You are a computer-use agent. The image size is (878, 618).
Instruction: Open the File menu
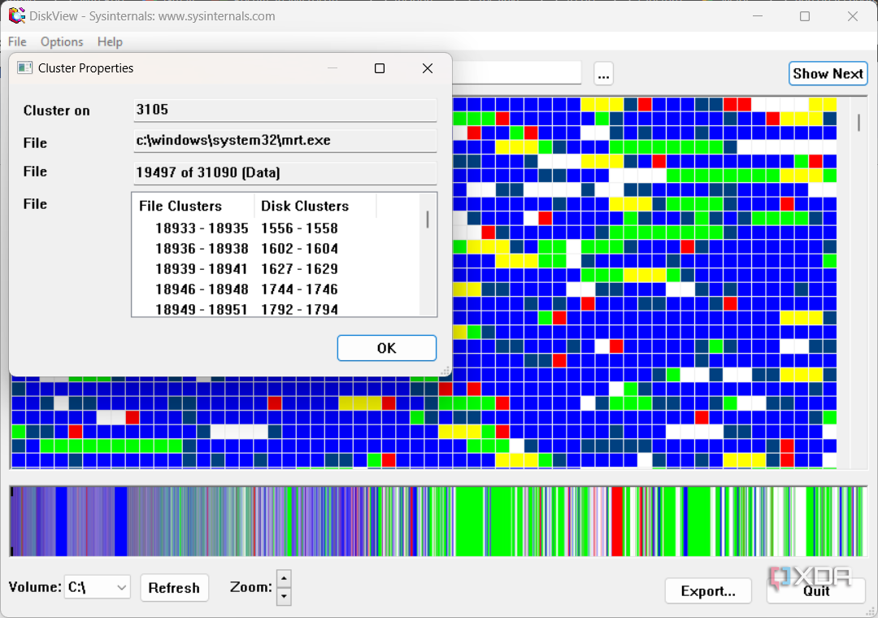(17, 41)
